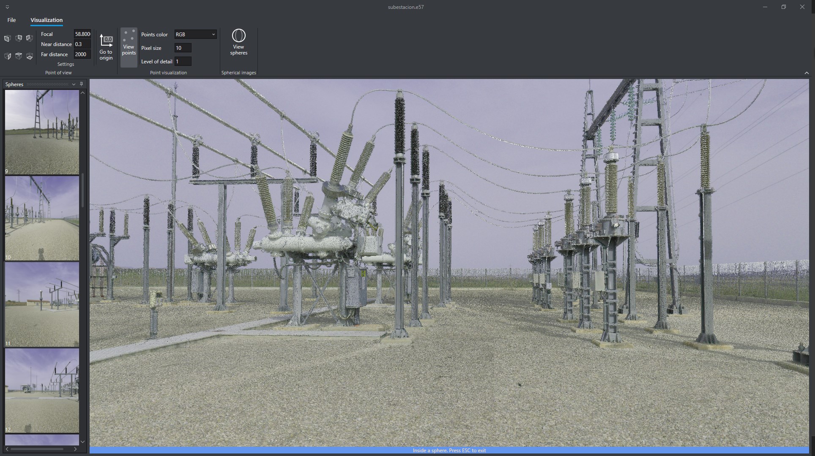
Task: Open quick access toolbar dropdown in title bar
Action: (7, 7)
